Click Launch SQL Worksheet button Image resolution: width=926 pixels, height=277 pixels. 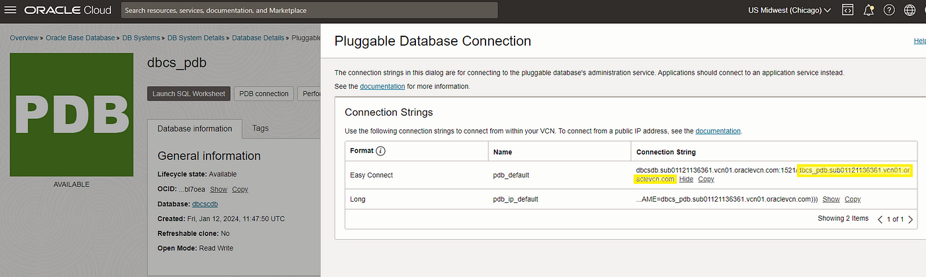click(189, 94)
